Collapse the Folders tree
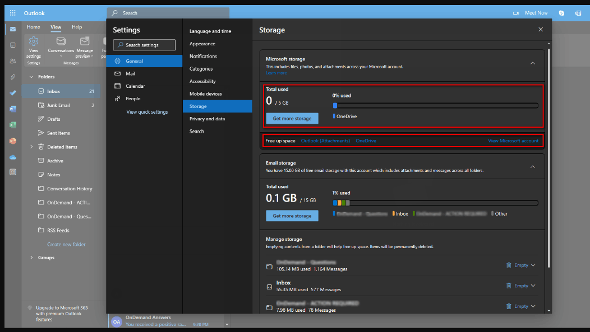 [x=31, y=77]
